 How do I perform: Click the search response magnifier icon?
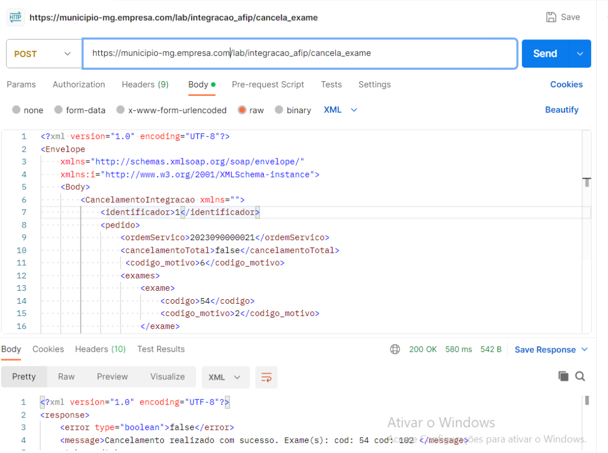coord(580,376)
